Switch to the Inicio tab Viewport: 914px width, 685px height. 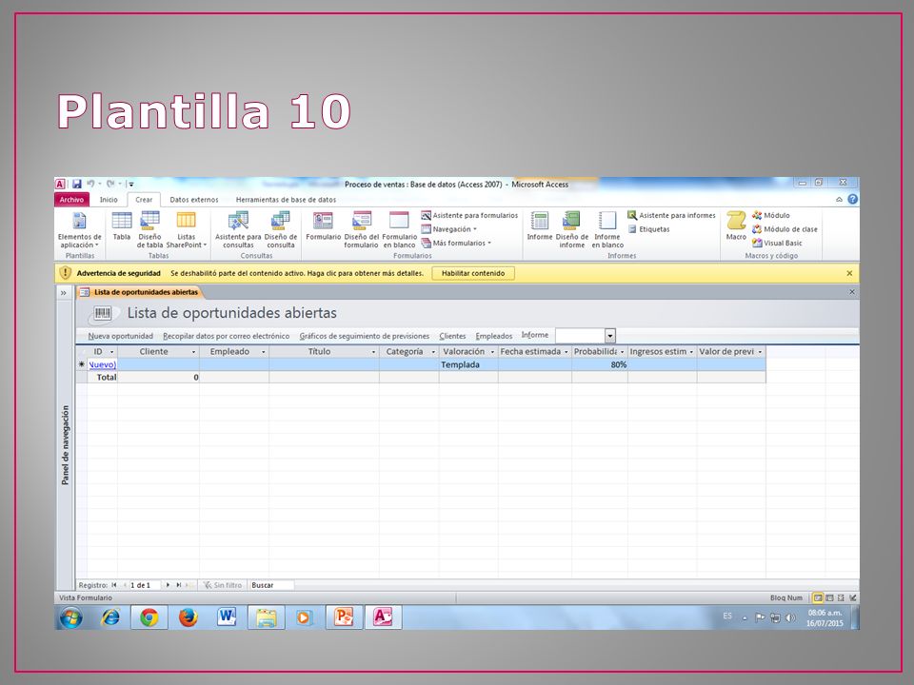[x=109, y=200]
